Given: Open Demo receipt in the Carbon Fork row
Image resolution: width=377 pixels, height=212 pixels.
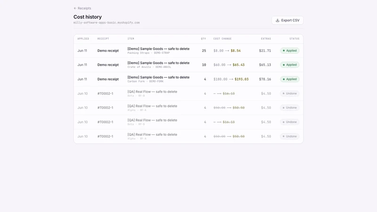Looking at the screenshot, I should click(108, 79).
